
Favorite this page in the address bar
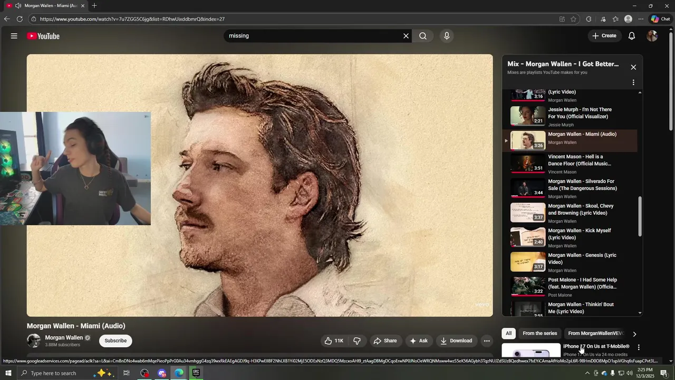click(573, 19)
